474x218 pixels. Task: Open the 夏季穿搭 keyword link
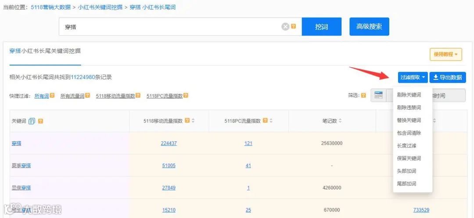(x=21, y=166)
